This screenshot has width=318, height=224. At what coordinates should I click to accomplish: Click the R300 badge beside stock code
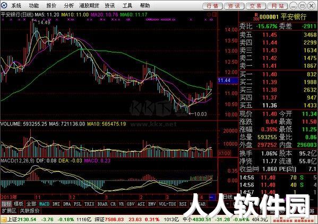coord(256,17)
